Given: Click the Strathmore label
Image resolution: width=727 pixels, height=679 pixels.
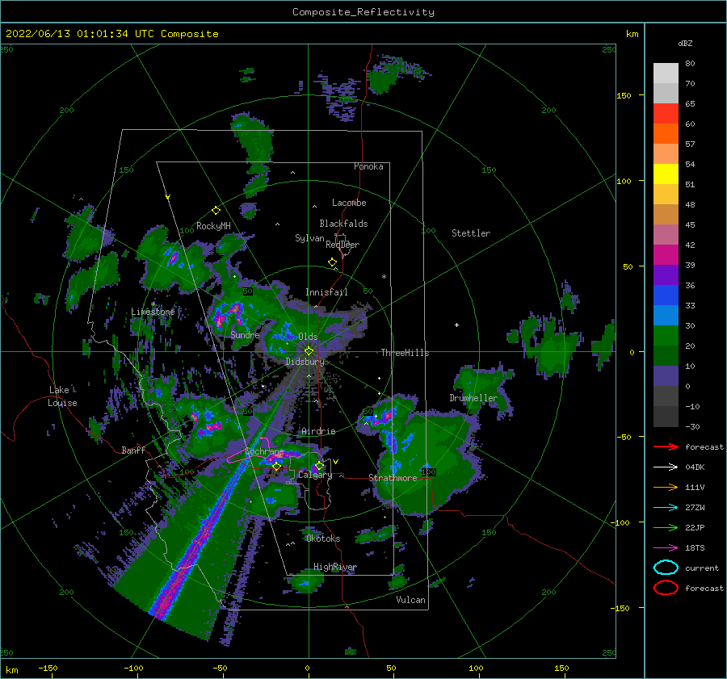Looking at the screenshot, I should 393,478.
